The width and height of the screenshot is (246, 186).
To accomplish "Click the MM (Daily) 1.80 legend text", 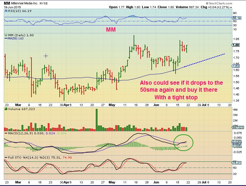I will click(21, 35).
